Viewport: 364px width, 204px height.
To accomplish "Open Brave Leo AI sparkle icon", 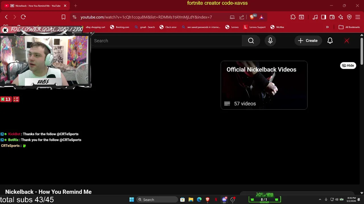I will tap(341, 17).
